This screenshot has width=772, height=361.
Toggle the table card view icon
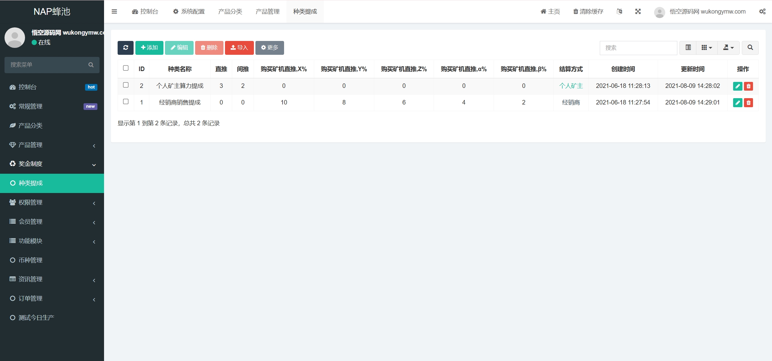(x=688, y=48)
